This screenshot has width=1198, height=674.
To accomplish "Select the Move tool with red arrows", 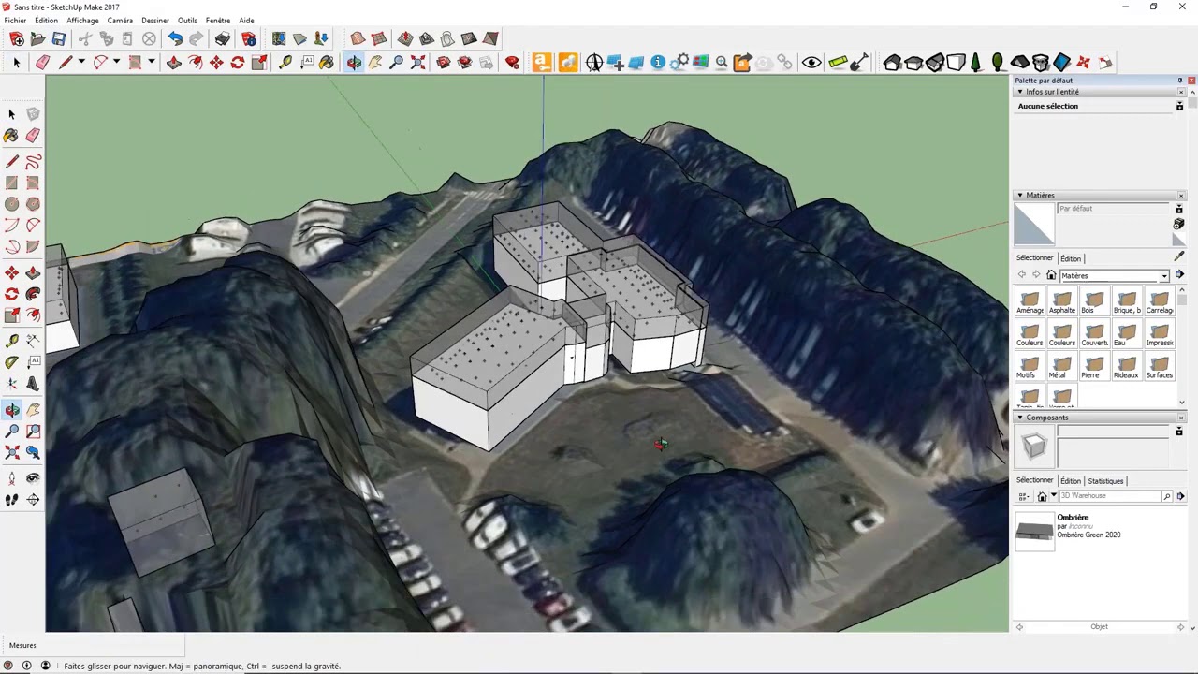I will pos(216,63).
